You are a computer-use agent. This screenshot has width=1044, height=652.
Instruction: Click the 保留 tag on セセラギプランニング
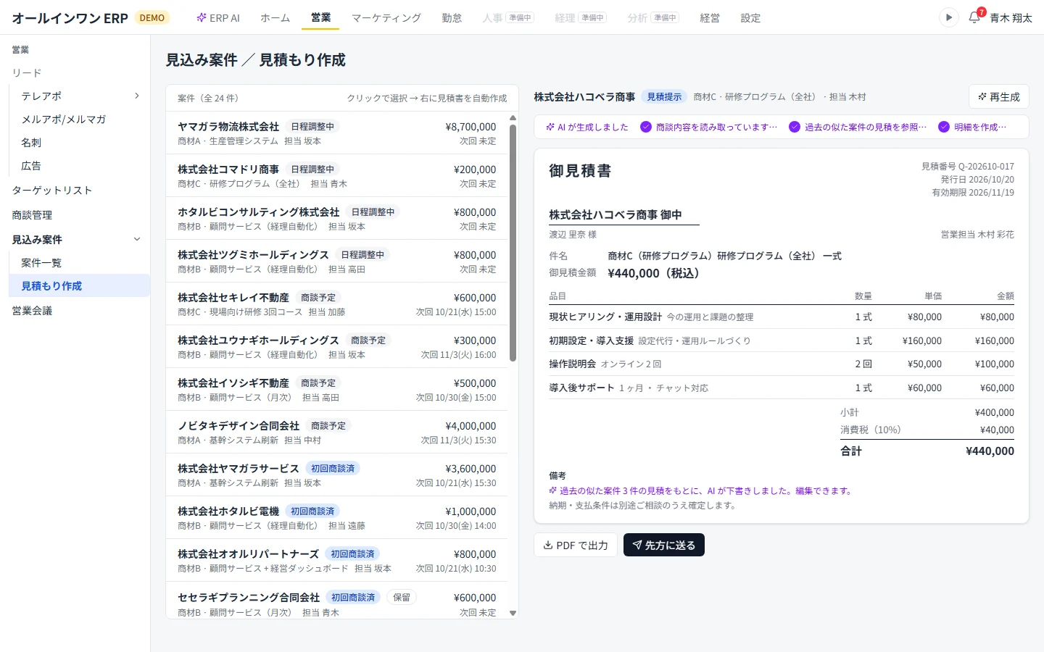[x=402, y=597]
